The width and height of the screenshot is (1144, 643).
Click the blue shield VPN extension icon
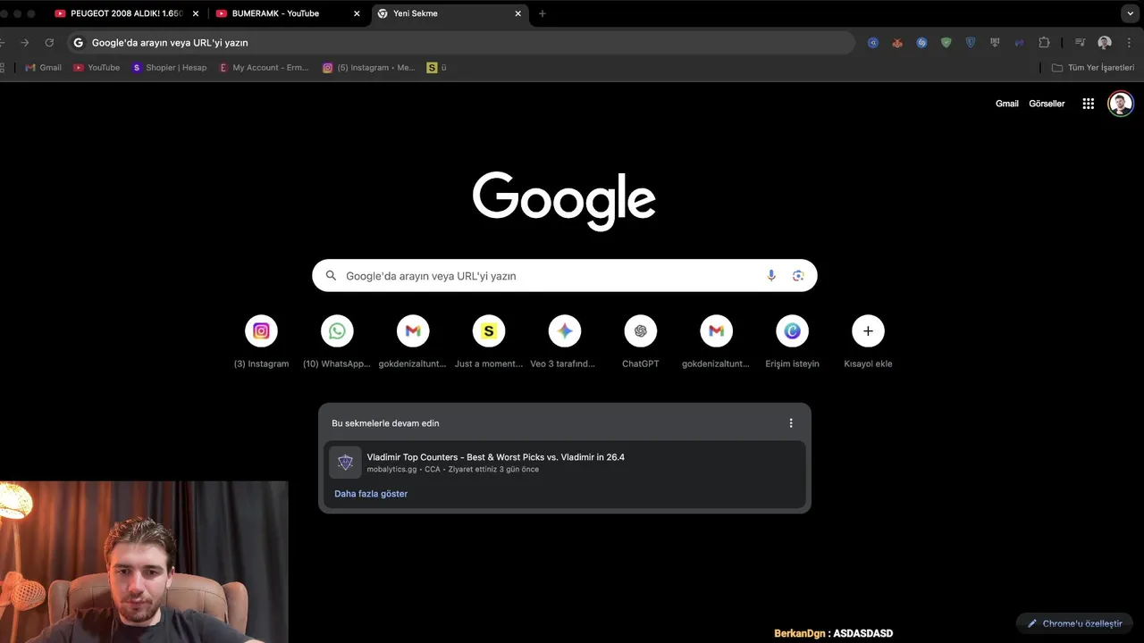(970, 42)
